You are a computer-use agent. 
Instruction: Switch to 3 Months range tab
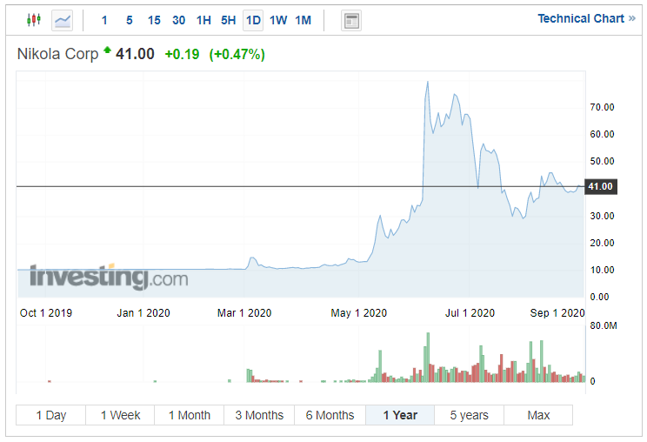click(259, 415)
